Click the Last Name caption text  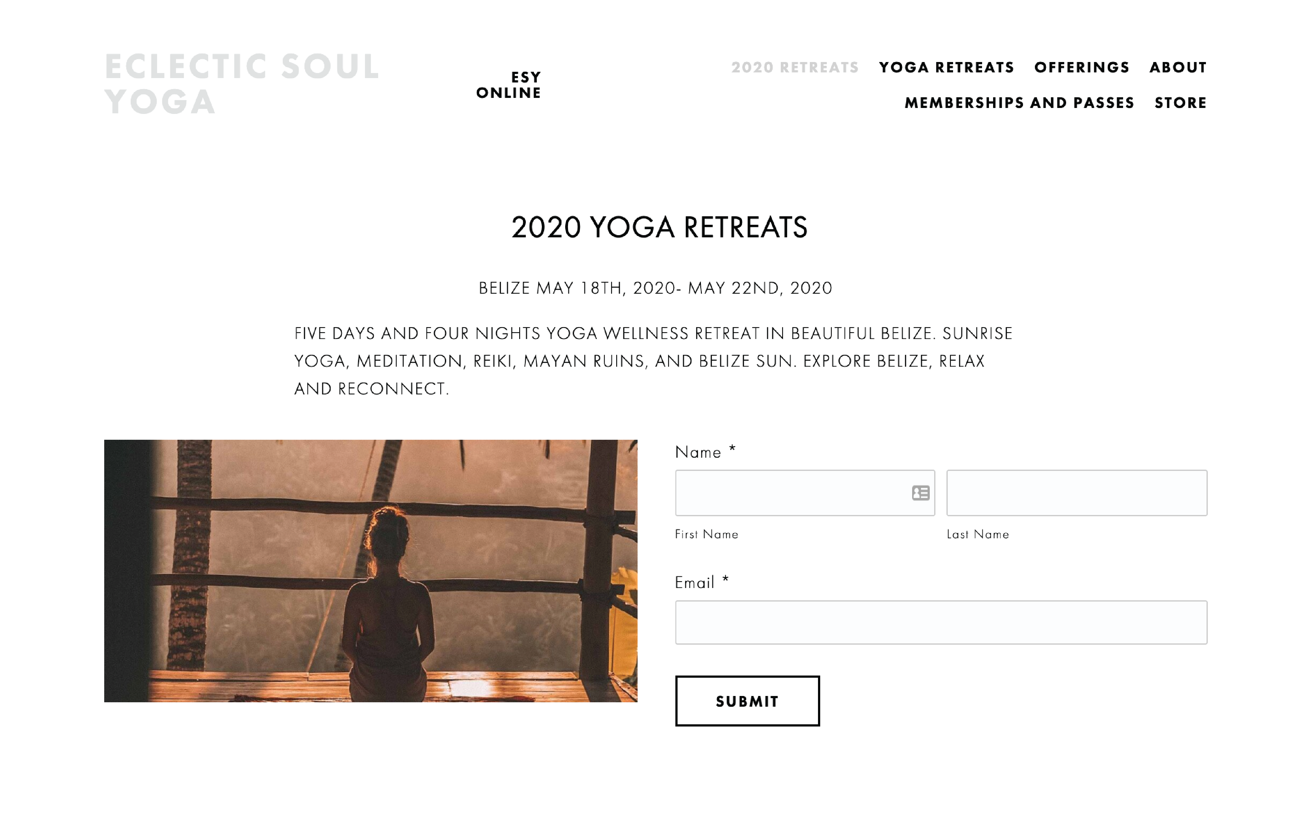[x=977, y=534]
